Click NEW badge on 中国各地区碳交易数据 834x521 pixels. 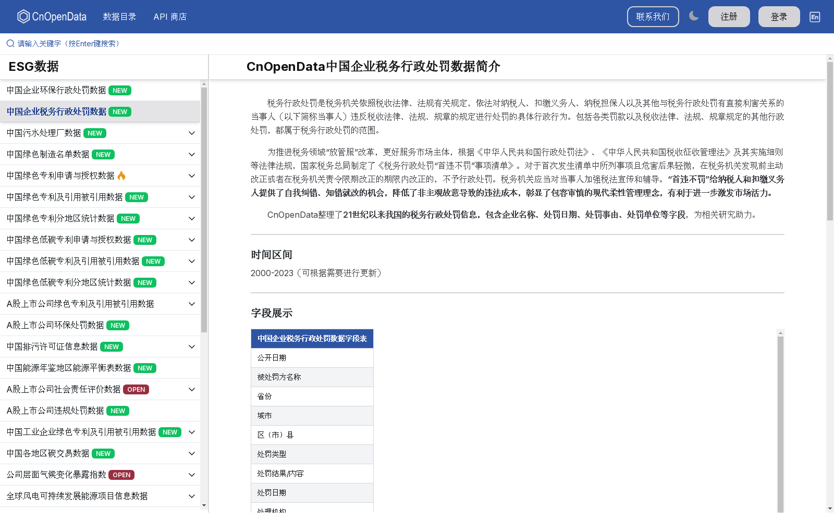coord(103,454)
